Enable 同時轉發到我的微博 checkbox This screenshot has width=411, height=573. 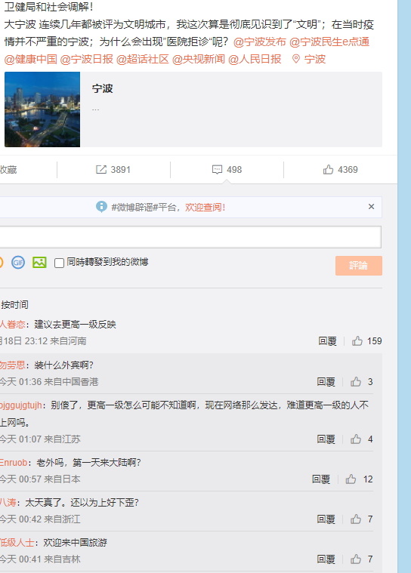coord(59,263)
